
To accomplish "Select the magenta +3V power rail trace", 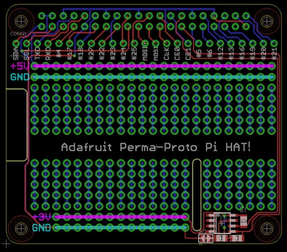I will [x=121, y=217].
